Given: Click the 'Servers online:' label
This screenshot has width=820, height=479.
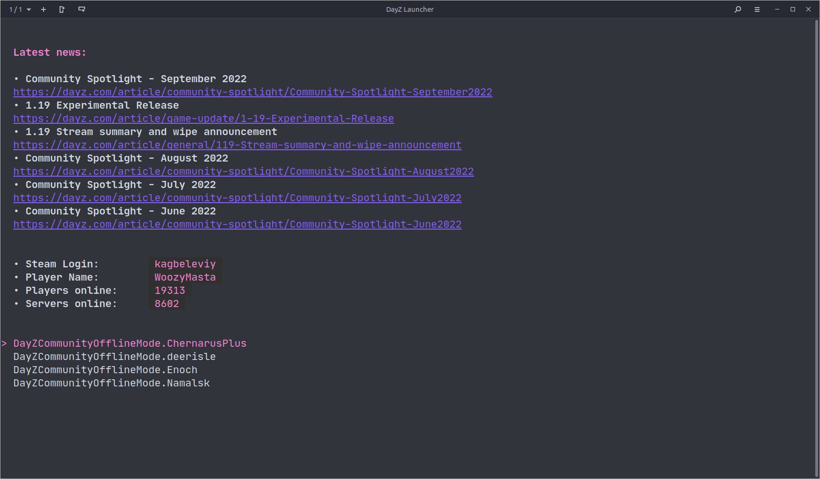Looking at the screenshot, I should click(71, 304).
